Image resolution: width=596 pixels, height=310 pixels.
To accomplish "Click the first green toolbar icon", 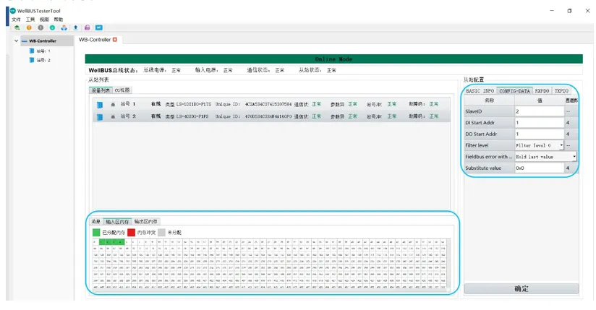I will point(17,27).
